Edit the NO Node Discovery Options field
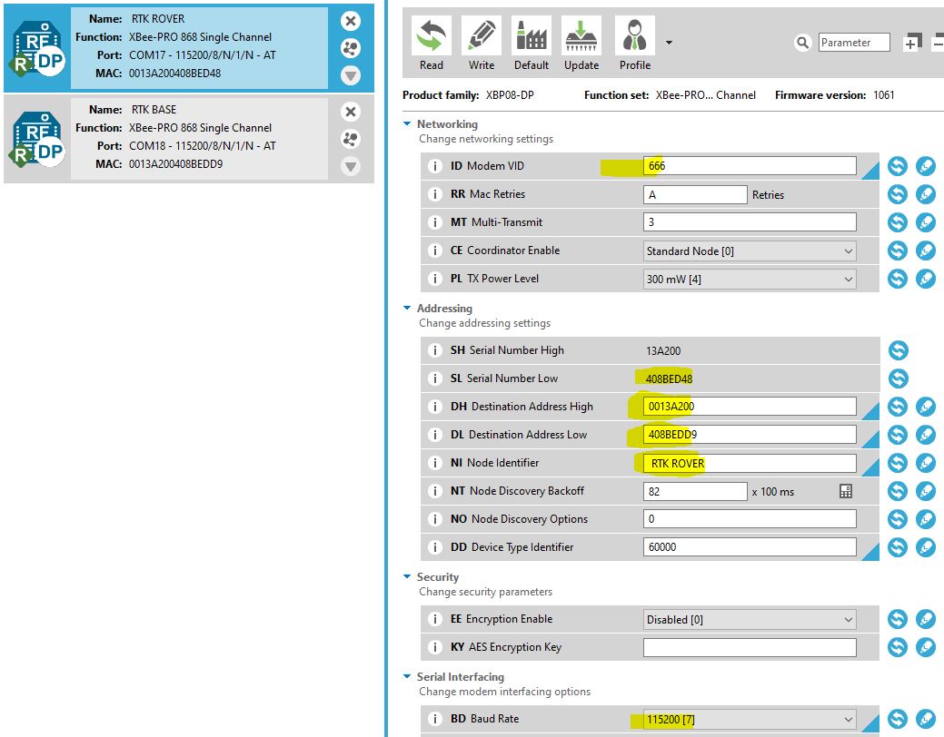This screenshot has width=944, height=737. click(x=750, y=518)
